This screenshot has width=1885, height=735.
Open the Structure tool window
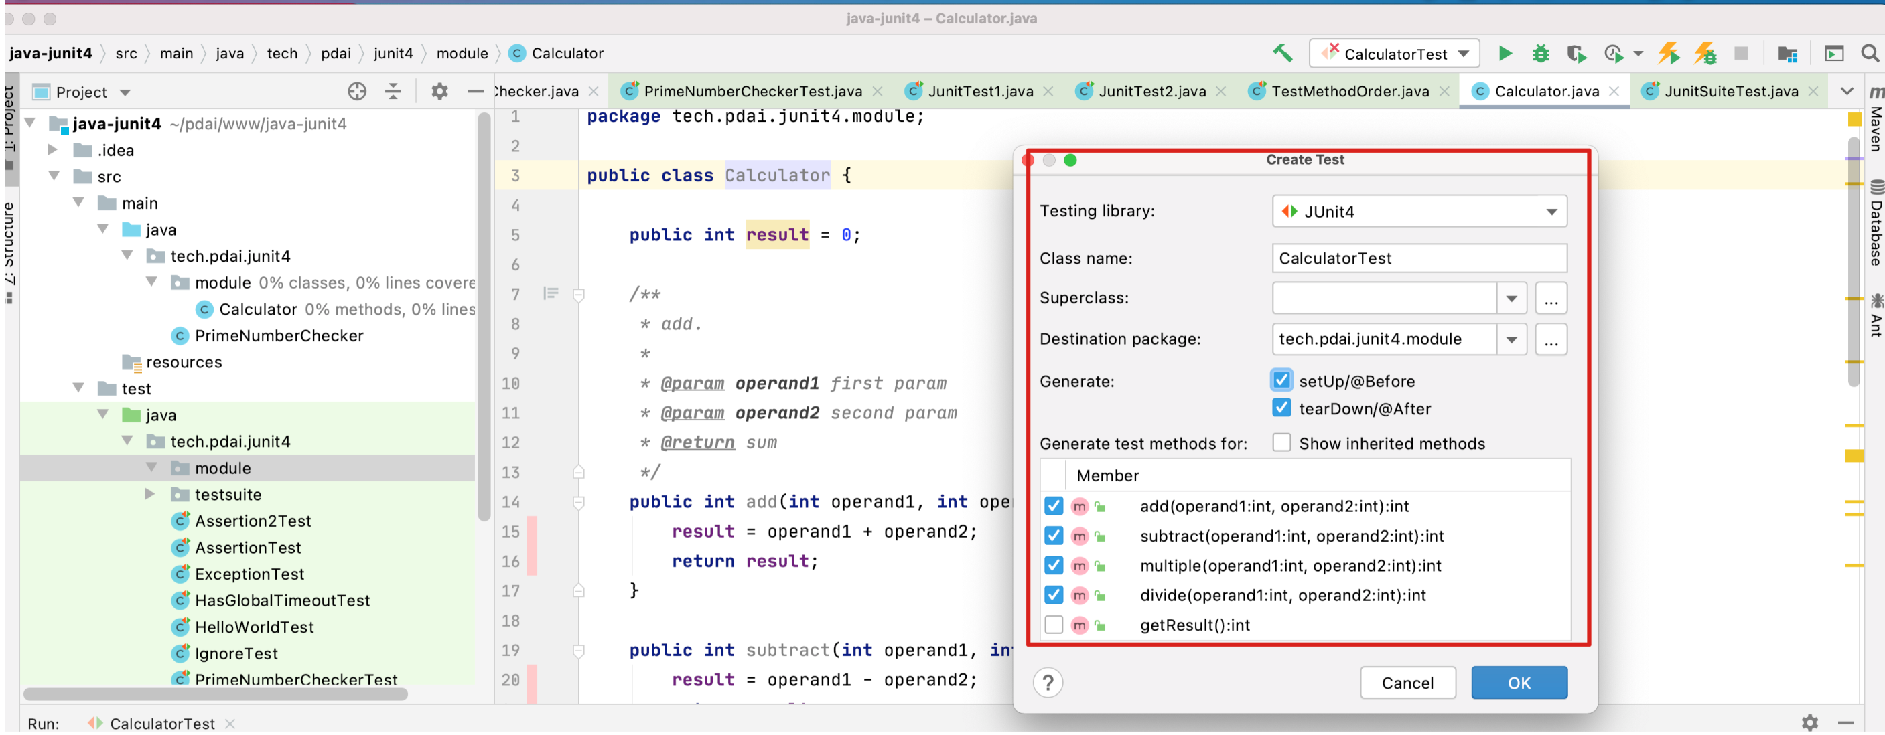pyautogui.click(x=9, y=252)
